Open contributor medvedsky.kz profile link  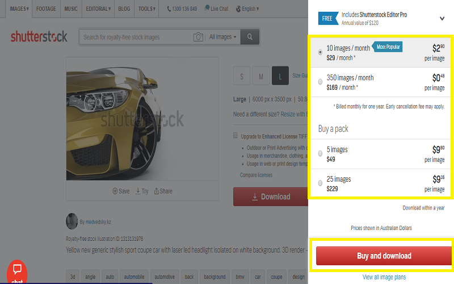(x=98, y=222)
